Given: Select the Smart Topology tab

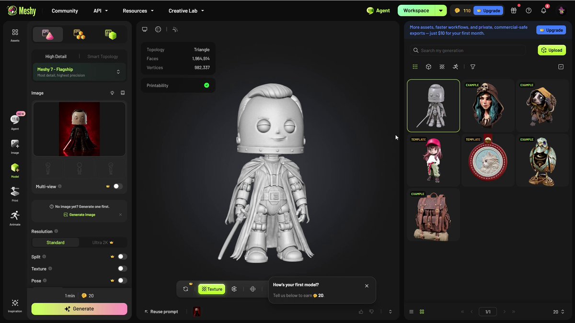Looking at the screenshot, I should 103,56.
